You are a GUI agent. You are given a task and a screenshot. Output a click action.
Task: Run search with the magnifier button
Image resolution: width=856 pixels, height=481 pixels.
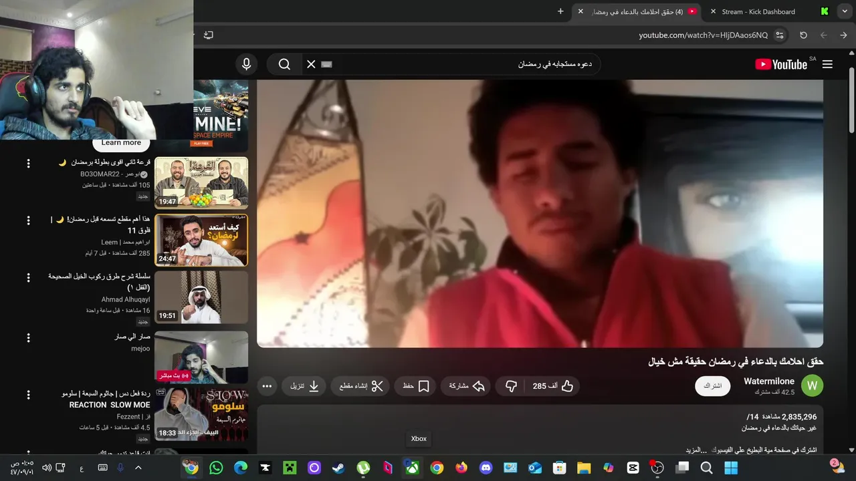pos(284,64)
